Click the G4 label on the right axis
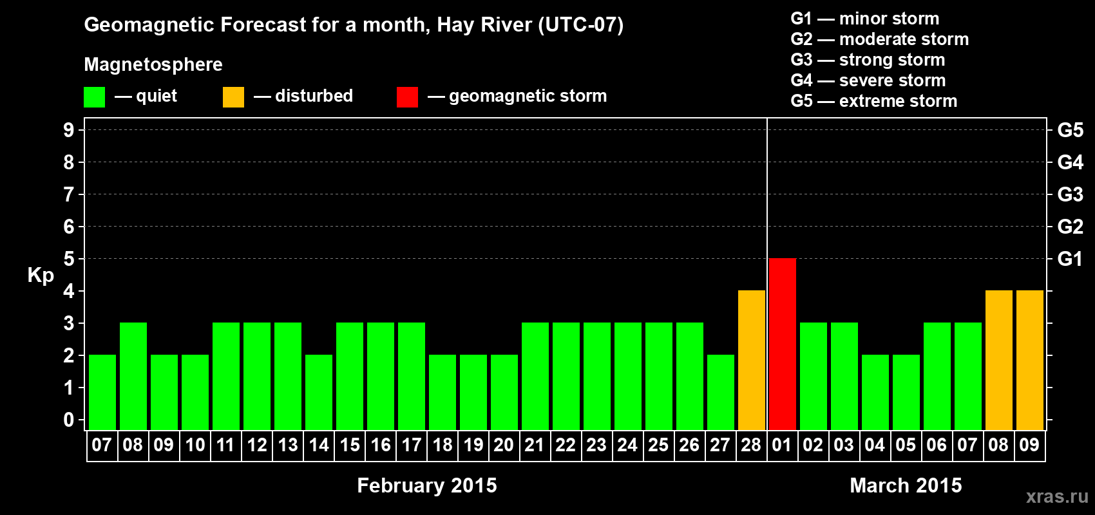 click(1071, 162)
